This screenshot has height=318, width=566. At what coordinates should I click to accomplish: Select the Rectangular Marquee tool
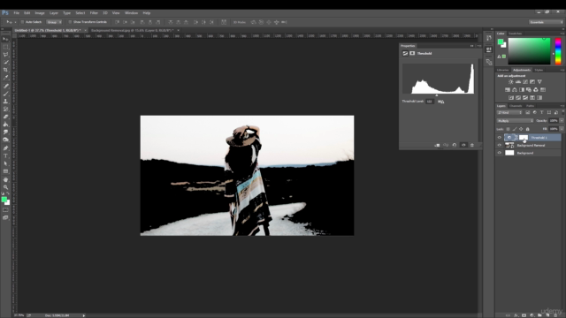point(5,47)
